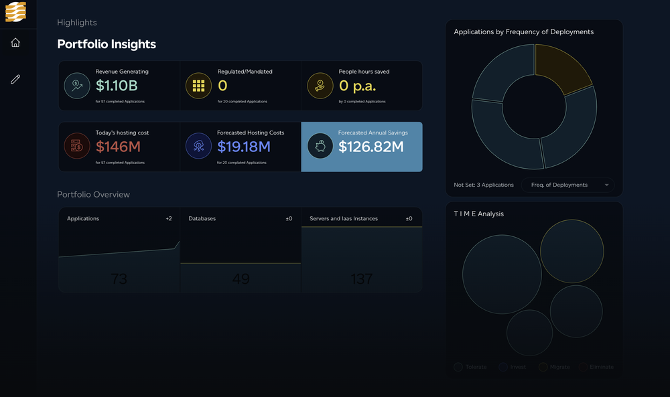
Task: Click the Revenue Generating label
Action: pos(122,72)
